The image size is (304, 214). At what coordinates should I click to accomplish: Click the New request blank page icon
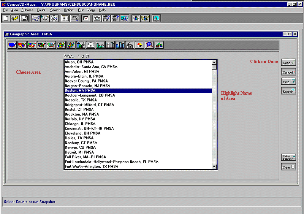[6, 18]
